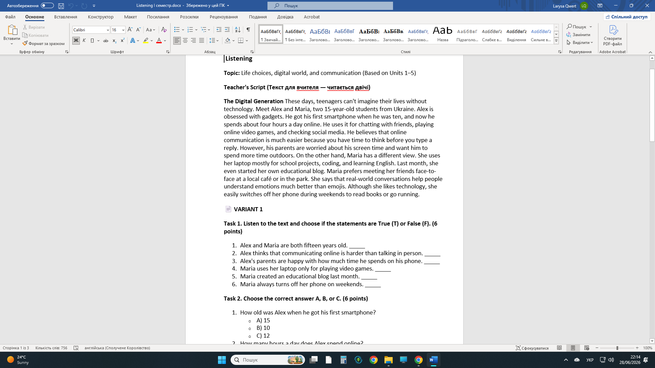Click the search box in title bar
The height and width of the screenshot is (368, 655).
(x=330, y=6)
